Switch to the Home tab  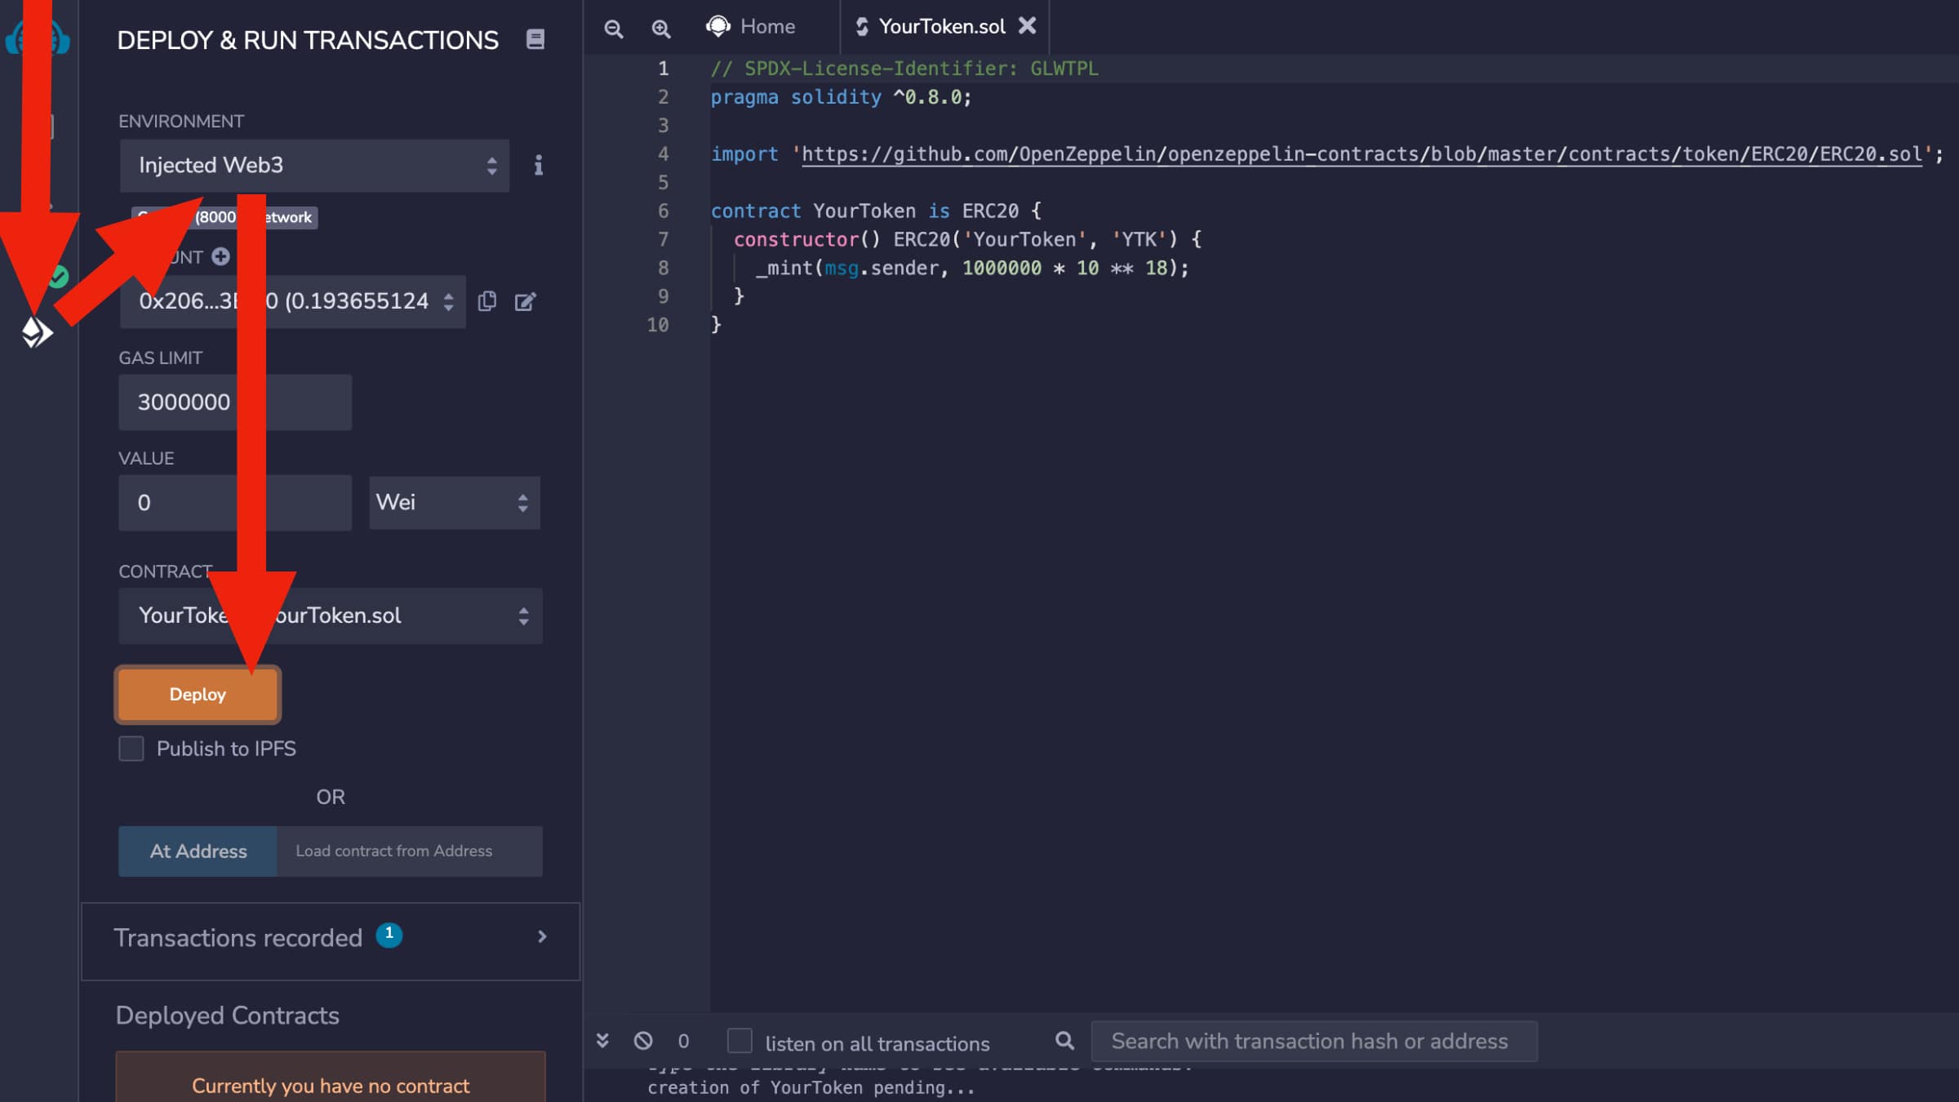[751, 27]
